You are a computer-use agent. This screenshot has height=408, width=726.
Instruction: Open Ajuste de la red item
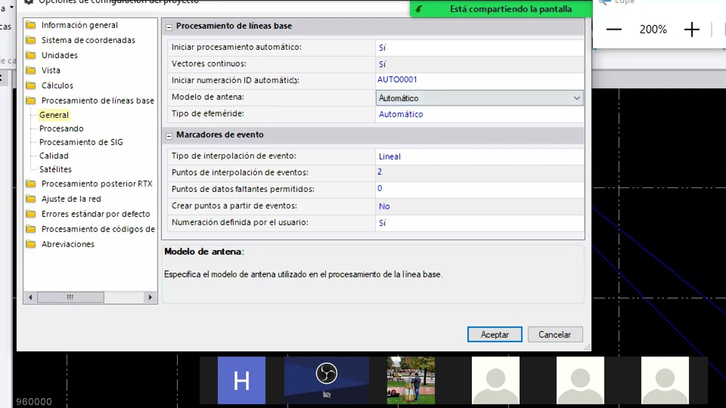tap(71, 199)
